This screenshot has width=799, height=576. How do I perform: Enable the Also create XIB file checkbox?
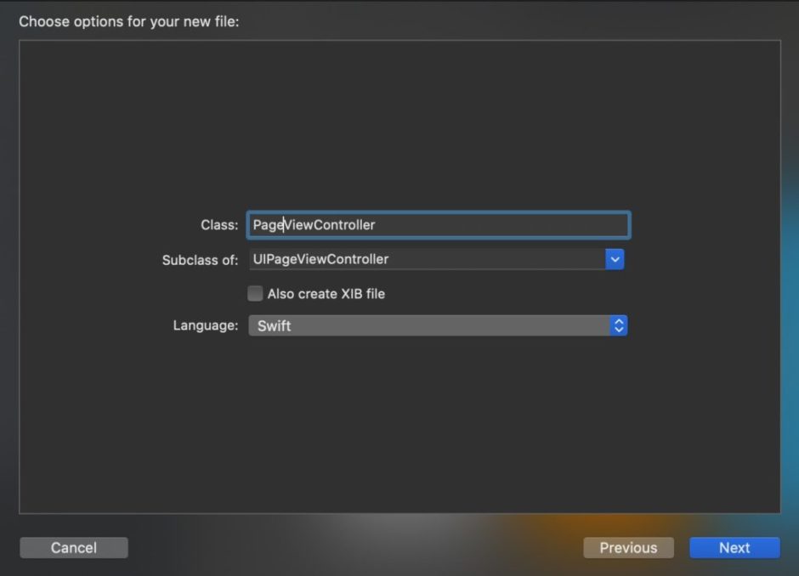(x=255, y=293)
